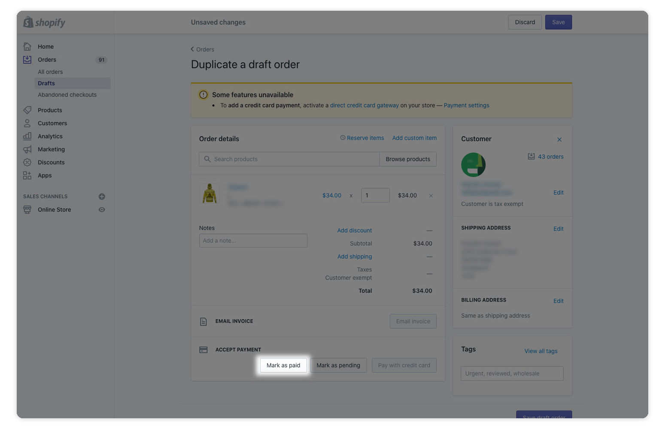Click Add discount link
This screenshot has height=429, width=665.
354,230
